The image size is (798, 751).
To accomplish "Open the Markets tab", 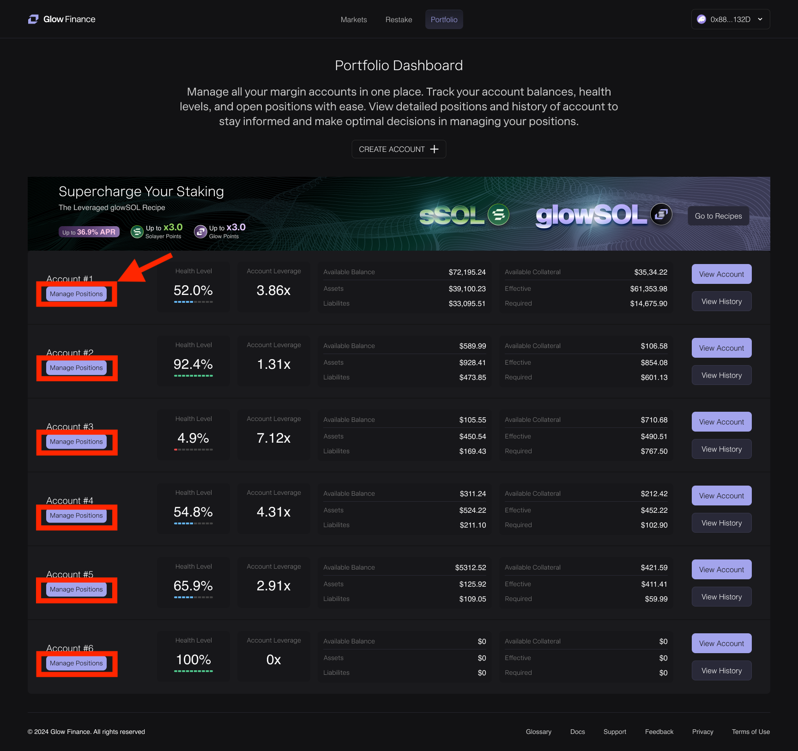I will point(354,19).
